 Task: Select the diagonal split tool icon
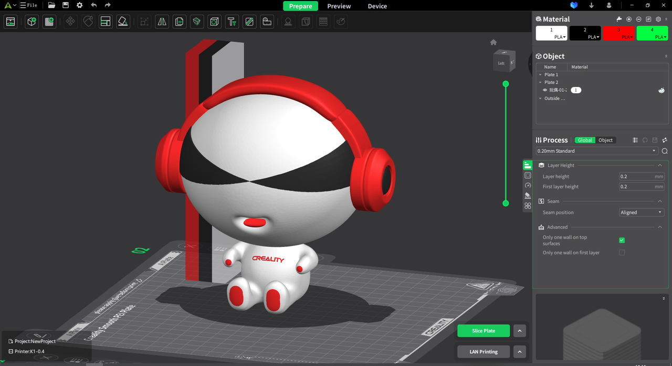249,22
